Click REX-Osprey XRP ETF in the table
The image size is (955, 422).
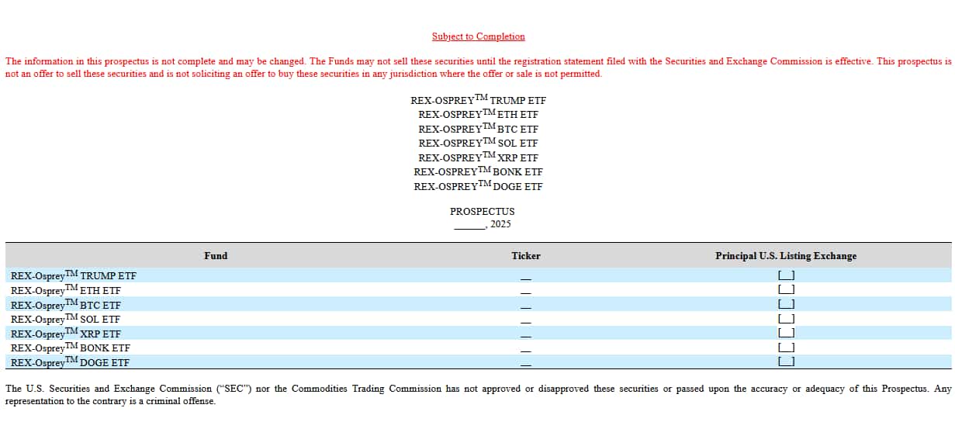coord(66,334)
